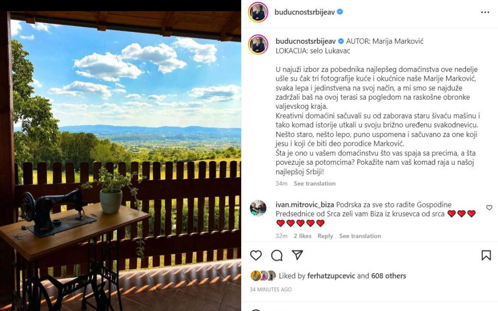The width and height of the screenshot is (498, 311).
Task: View the 608 others who liked
Action: pos(389,276)
